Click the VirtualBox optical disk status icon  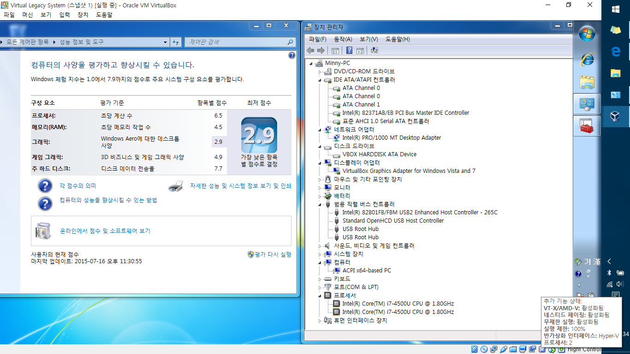(x=483, y=349)
